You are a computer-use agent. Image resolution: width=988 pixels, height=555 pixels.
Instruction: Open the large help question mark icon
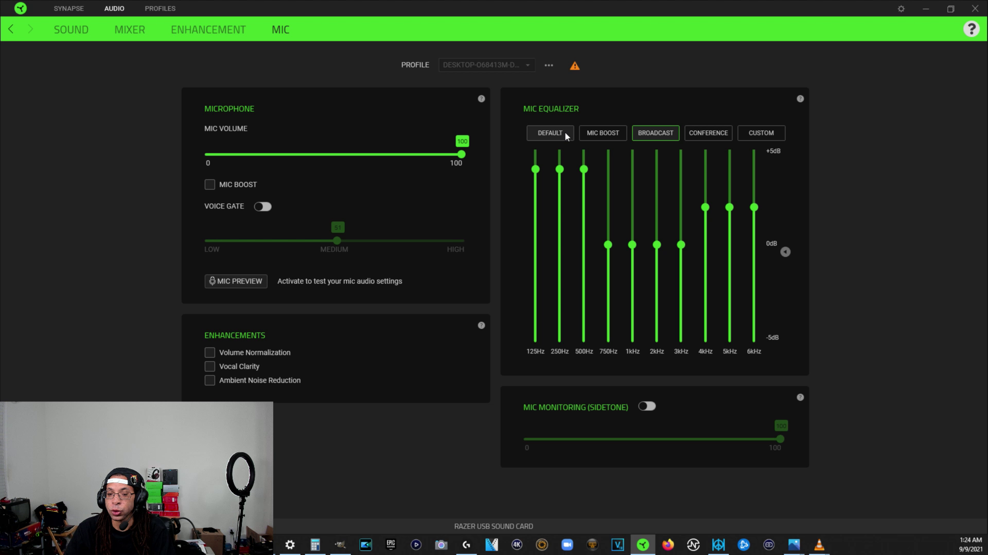tap(971, 29)
